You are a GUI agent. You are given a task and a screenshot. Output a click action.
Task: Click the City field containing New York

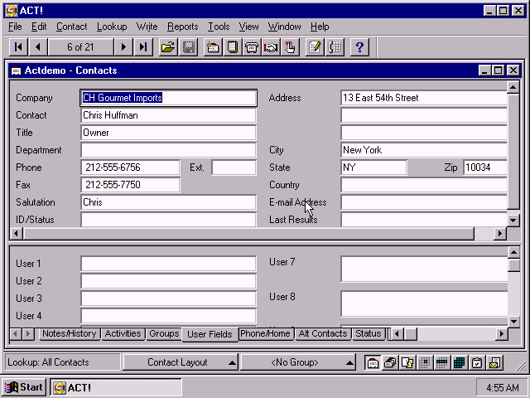coord(424,150)
